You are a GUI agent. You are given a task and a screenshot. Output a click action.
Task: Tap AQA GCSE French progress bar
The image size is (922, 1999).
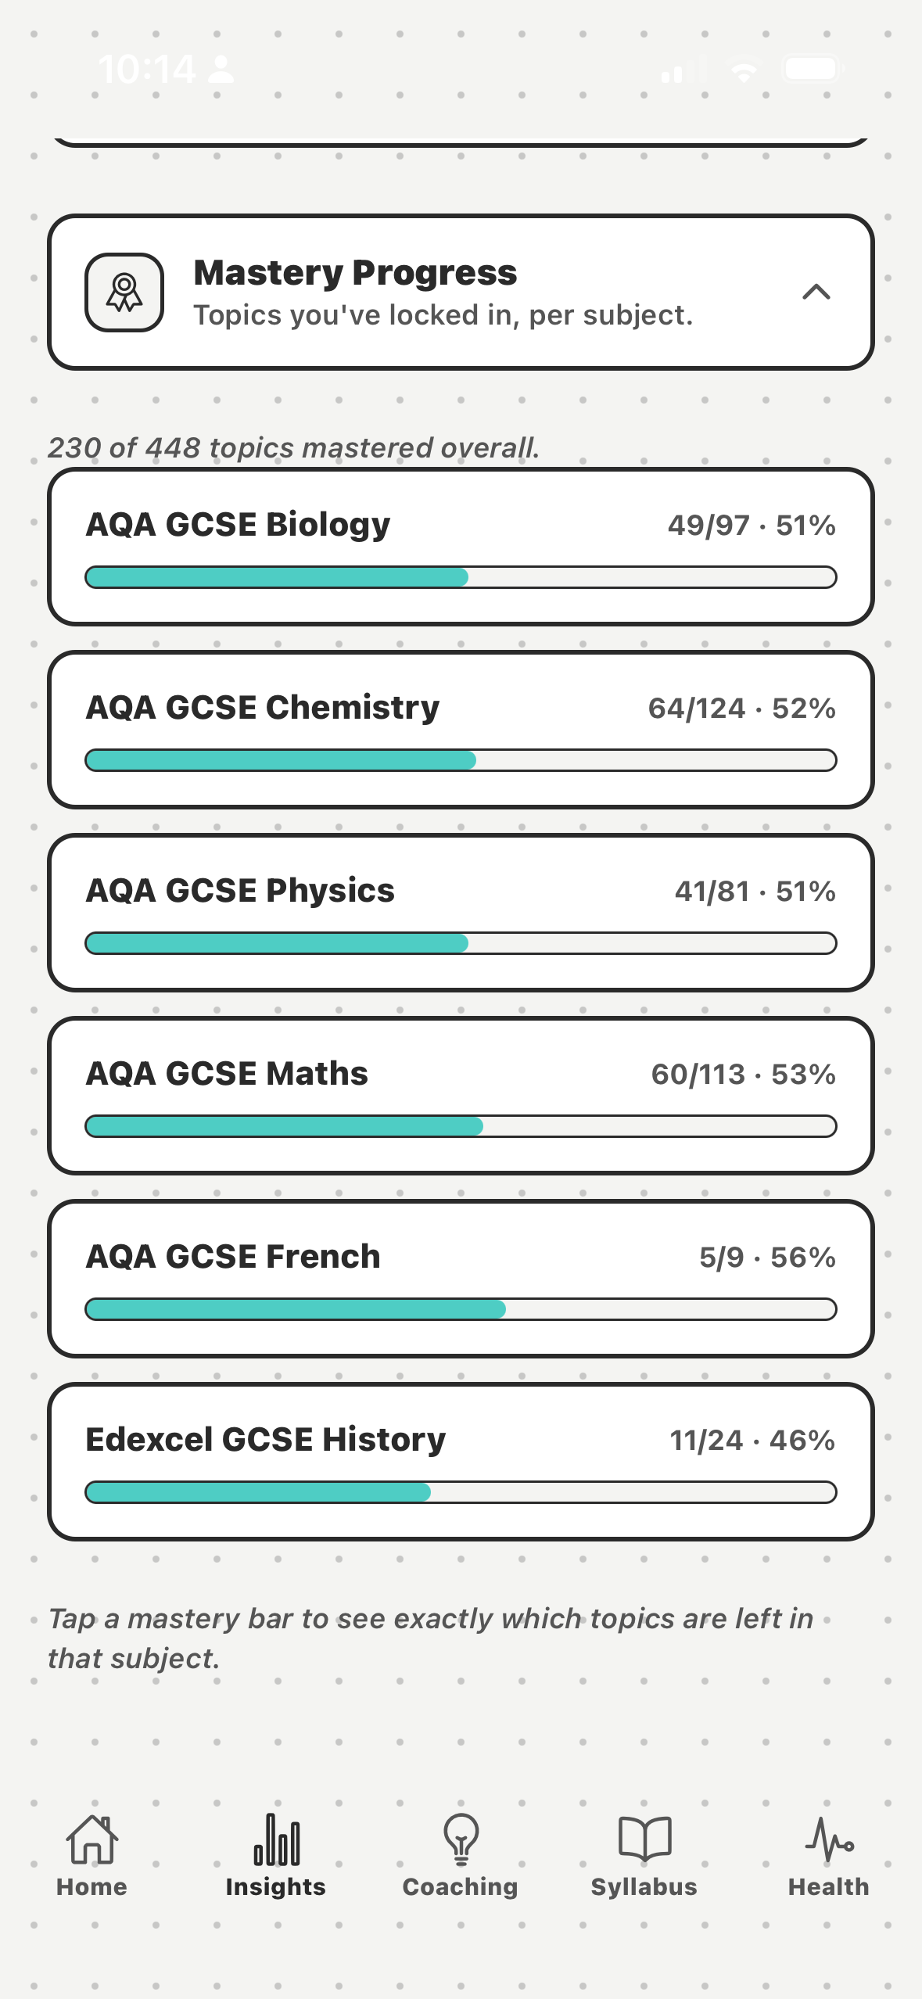(x=461, y=1309)
